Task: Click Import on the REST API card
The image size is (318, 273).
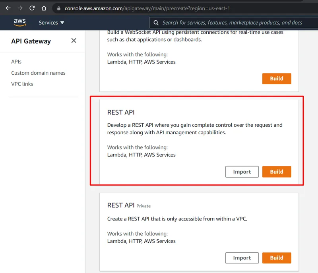Action: coord(242,172)
